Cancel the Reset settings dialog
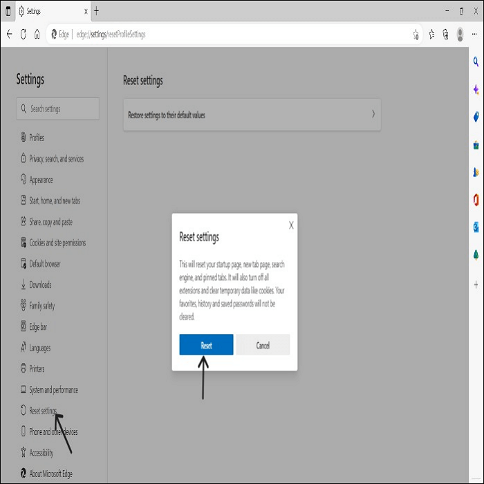 (x=263, y=344)
